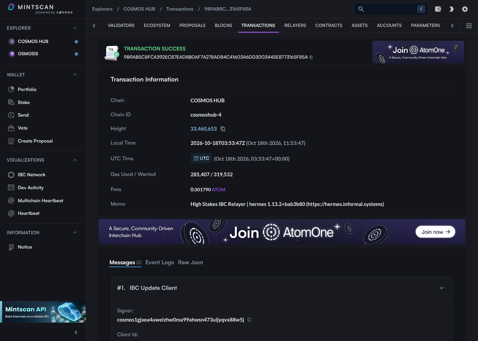Open the Mintscan API banner
The width and height of the screenshot is (478, 341).
pos(43,312)
